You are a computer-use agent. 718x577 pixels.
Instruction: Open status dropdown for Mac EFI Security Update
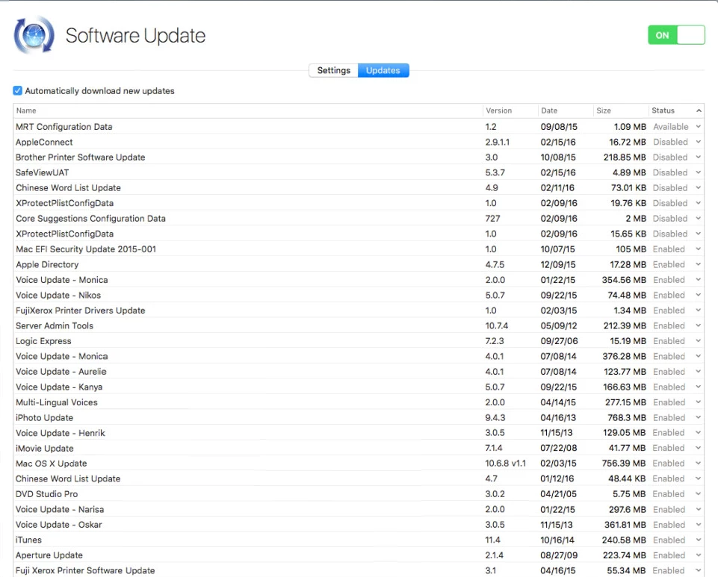coord(699,249)
